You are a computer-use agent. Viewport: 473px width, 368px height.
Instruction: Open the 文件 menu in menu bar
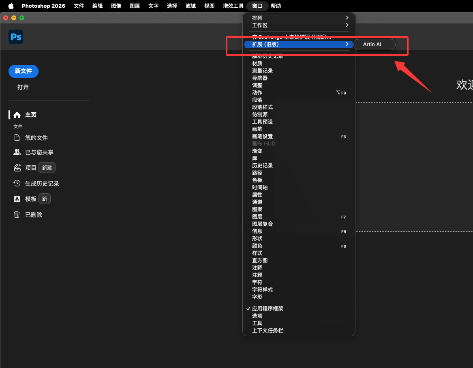point(79,6)
